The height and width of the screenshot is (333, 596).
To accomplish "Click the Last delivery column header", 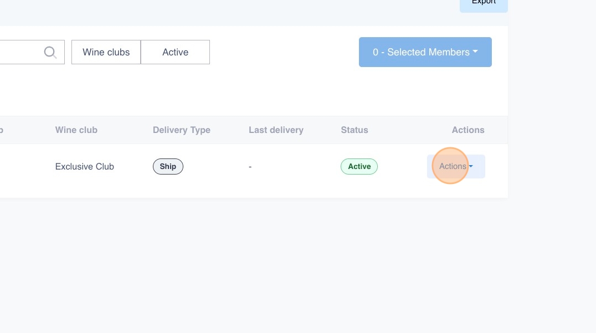I will (276, 130).
